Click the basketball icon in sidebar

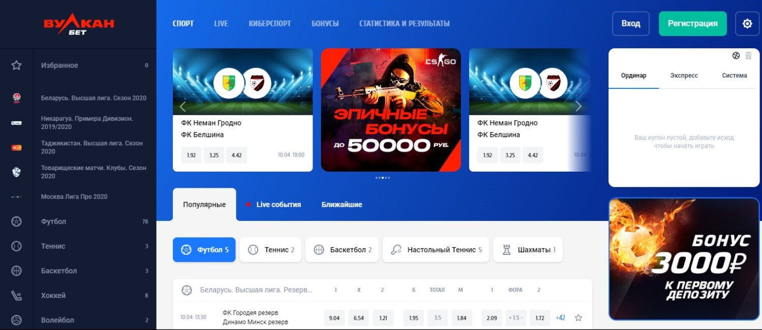[16, 271]
